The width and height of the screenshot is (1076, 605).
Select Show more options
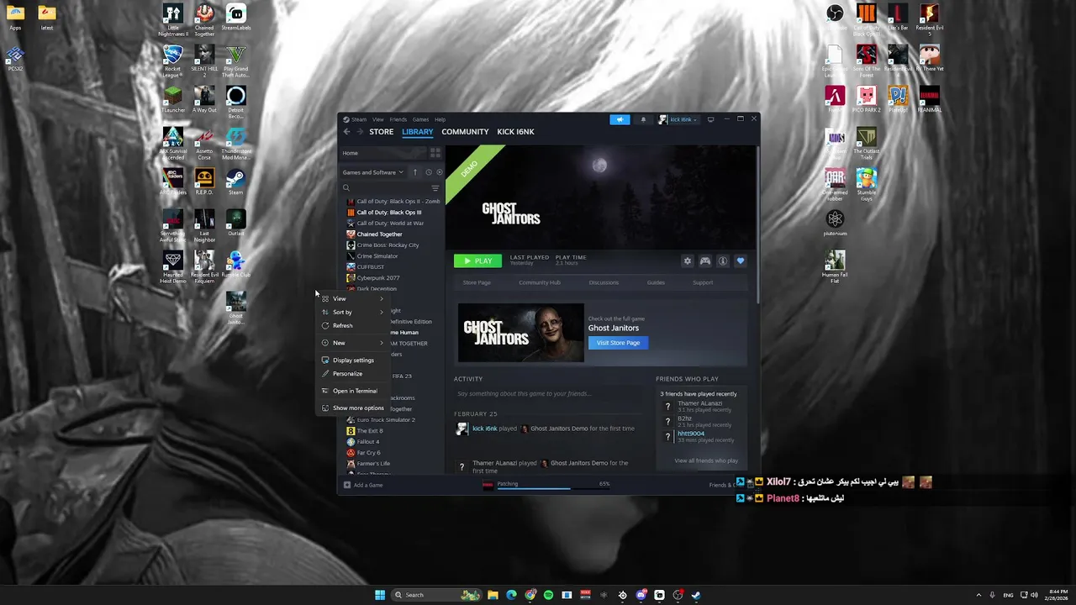point(351,408)
